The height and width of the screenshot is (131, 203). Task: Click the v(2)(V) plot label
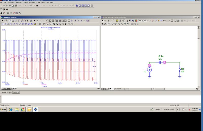(26, 85)
